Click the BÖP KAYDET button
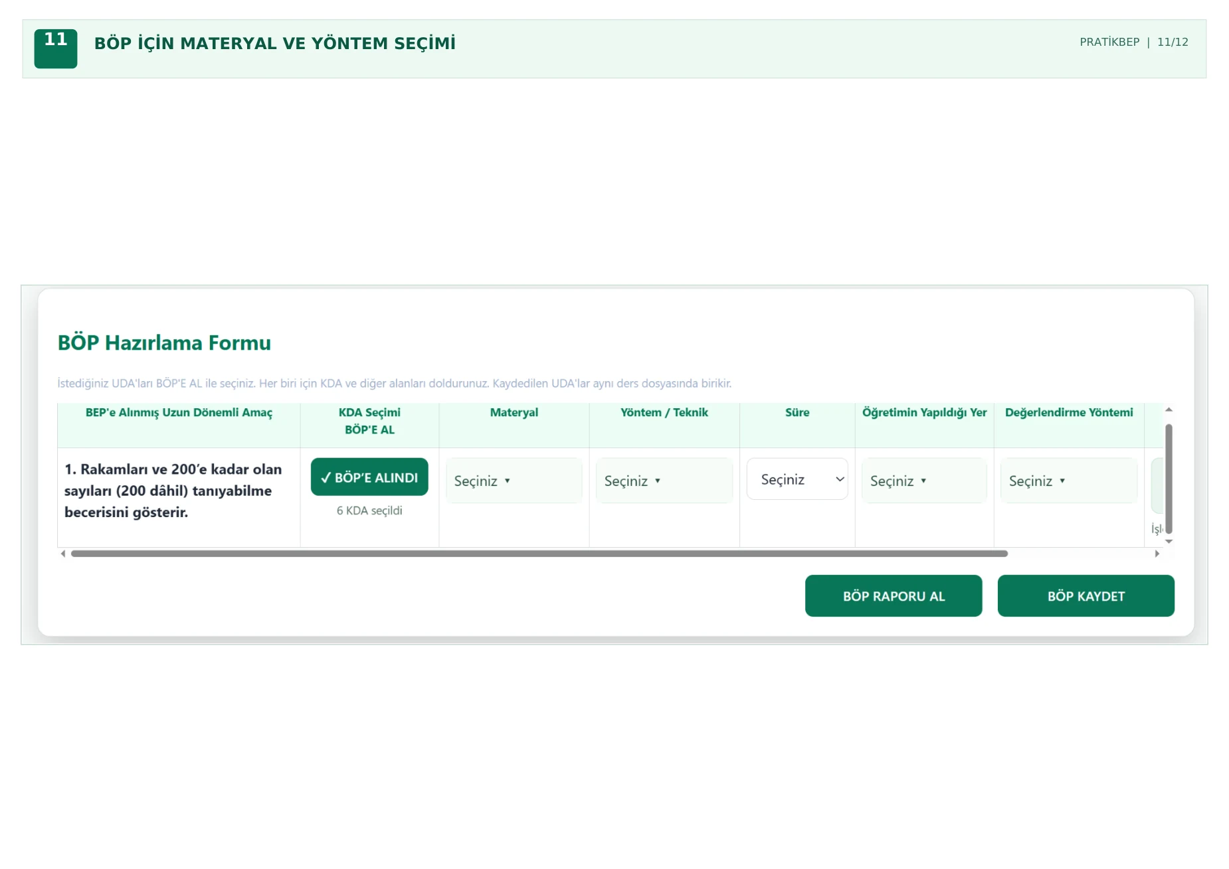 pyautogui.click(x=1086, y=596)
